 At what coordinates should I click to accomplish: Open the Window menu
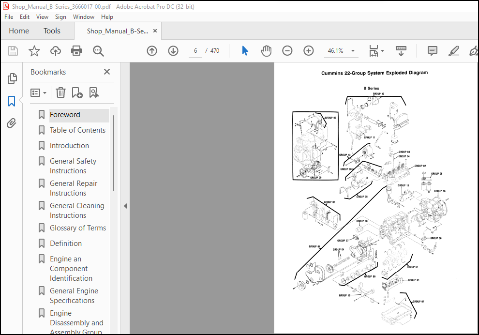(83, 17)
